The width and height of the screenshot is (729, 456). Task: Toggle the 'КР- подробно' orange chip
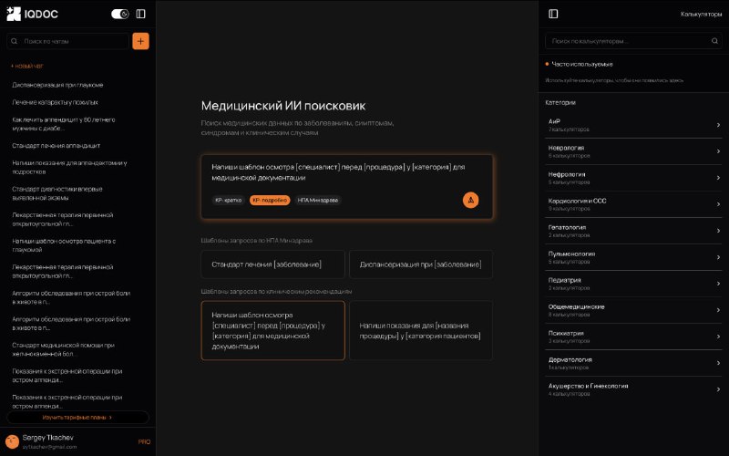(x=270, y=200)
